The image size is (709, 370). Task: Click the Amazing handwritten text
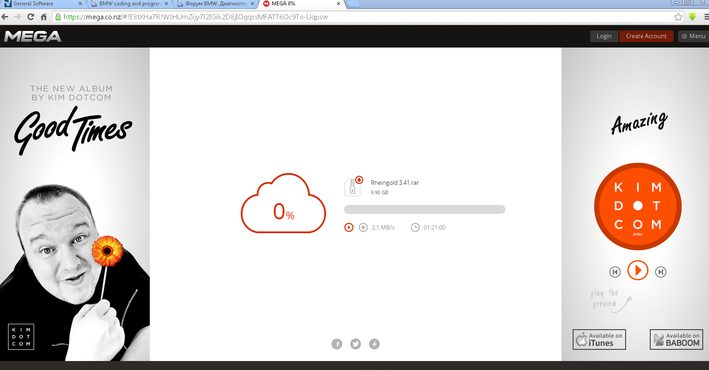[639, 123]
